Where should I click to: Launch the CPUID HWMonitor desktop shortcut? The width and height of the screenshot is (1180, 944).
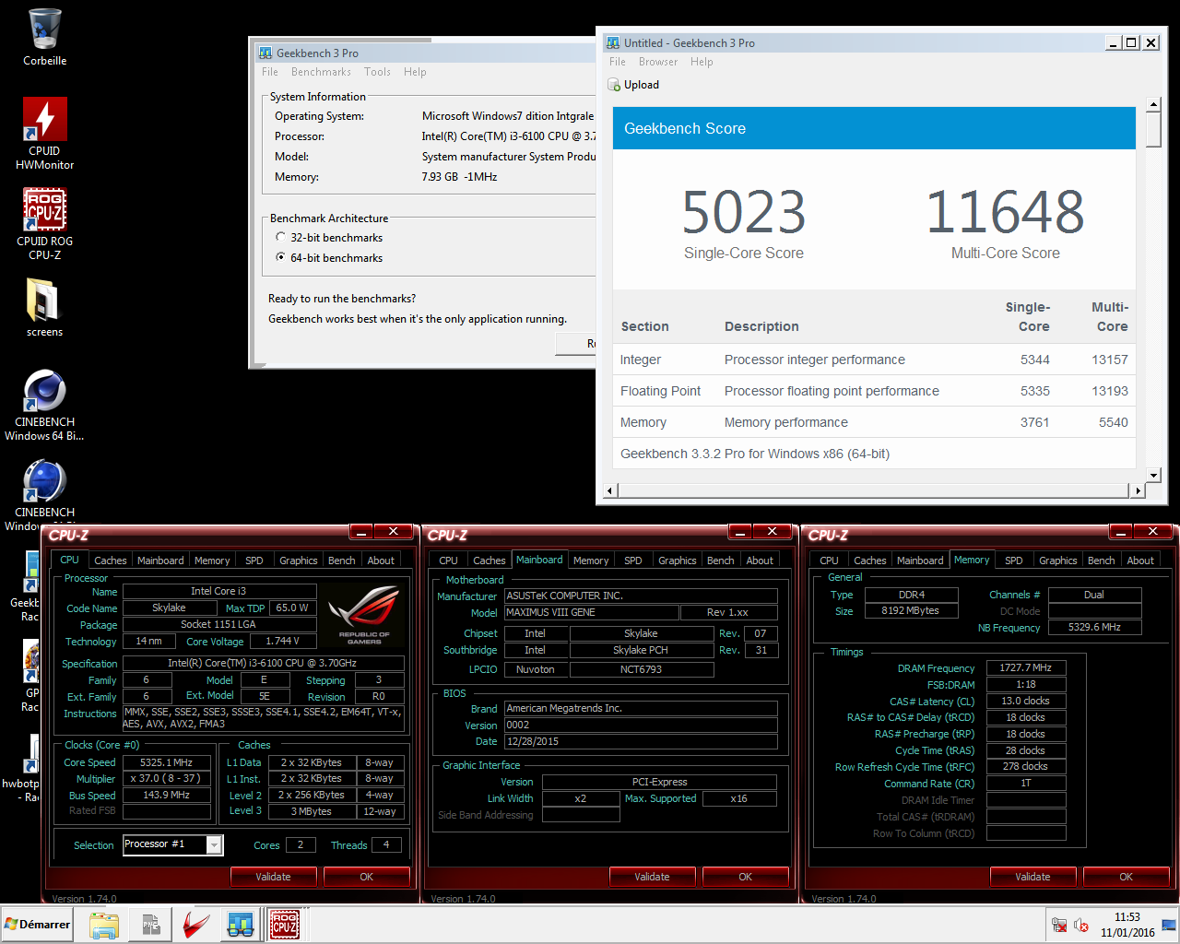click(x=44, y=134)
